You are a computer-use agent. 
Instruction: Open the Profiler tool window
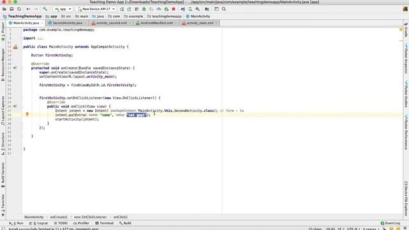(x=81, y=223)
